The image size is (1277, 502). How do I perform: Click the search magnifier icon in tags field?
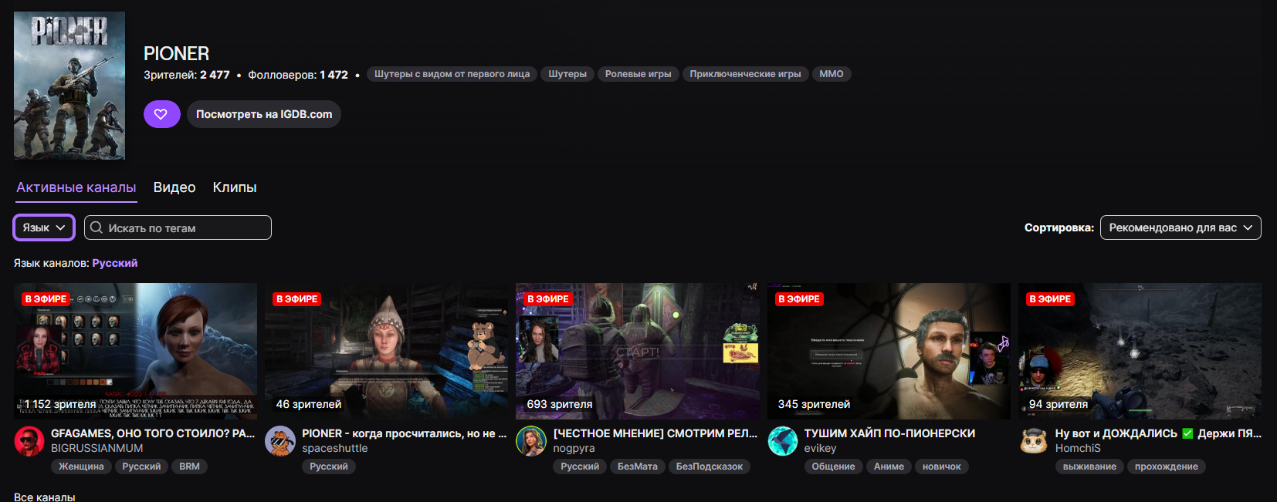97,227
